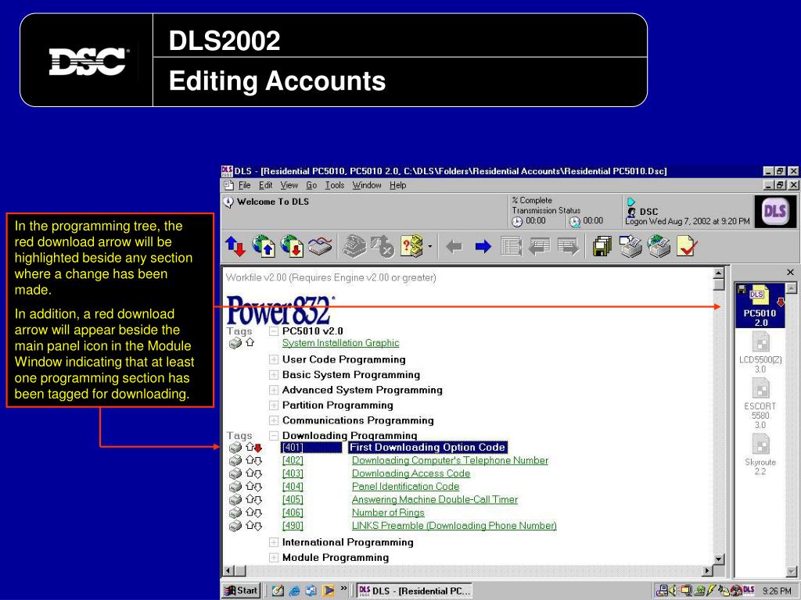Screen dimensions: 801x600
Task: Open the Downloading Access Code link
Action: point(411,473)
